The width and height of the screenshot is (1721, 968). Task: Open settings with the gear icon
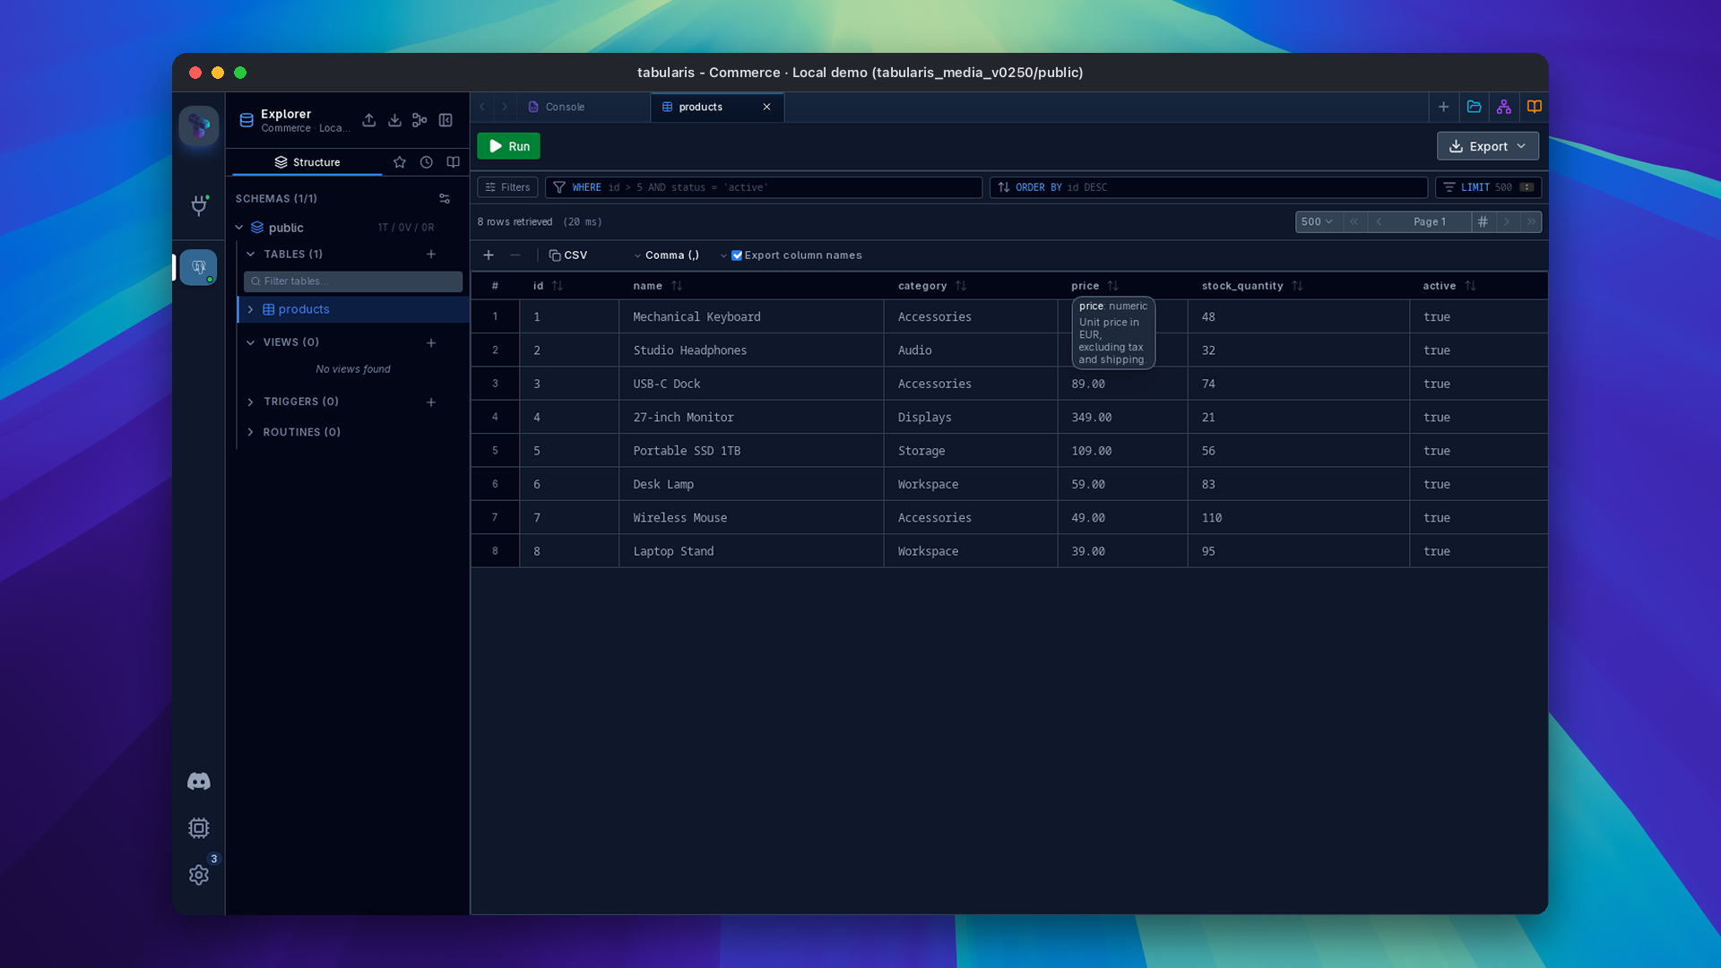(x=199, y=875)
